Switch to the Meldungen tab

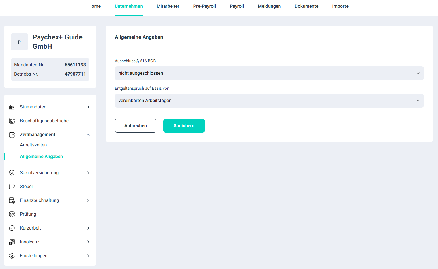point(269,6)
